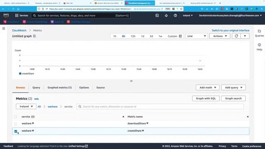This screenshot has width=265, height=149.
Task: Reload the page in the browser
Action: [13, 9]
